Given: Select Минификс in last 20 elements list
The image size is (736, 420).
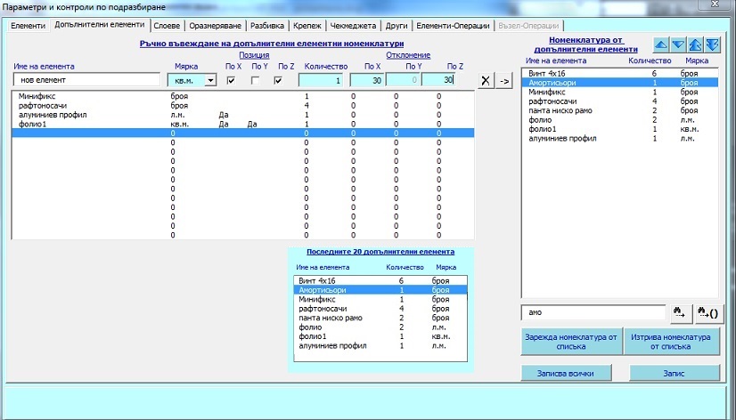Looking at the screenshot, I should pos(380,299).
